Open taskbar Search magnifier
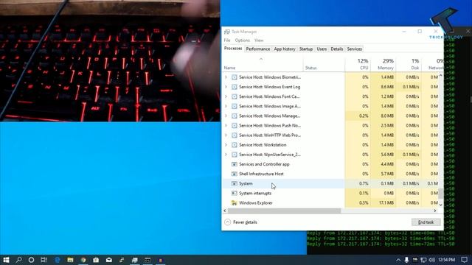The image size is (472, 265). [x=18, y=260]
